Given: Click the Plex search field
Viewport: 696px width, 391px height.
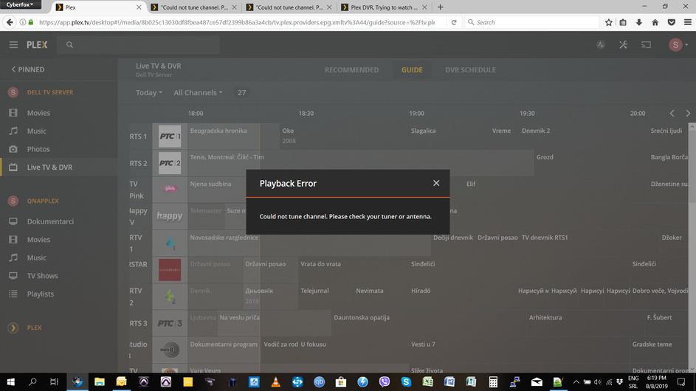Looking at the screenshot, I should (x=138, y=45).
